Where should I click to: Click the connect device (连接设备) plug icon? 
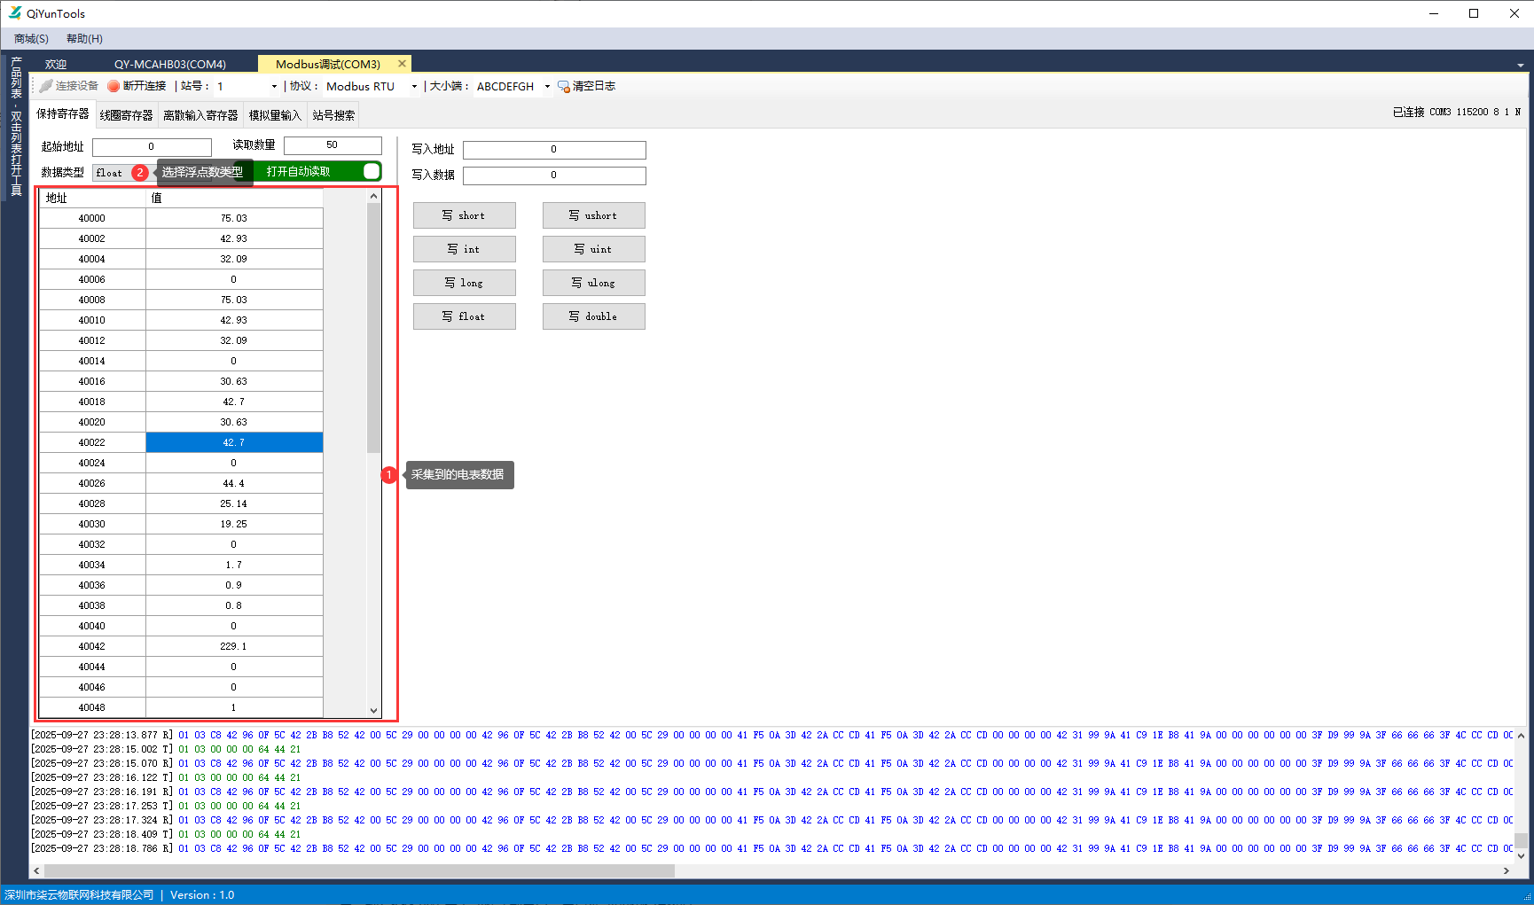click(x=46, y=86)
